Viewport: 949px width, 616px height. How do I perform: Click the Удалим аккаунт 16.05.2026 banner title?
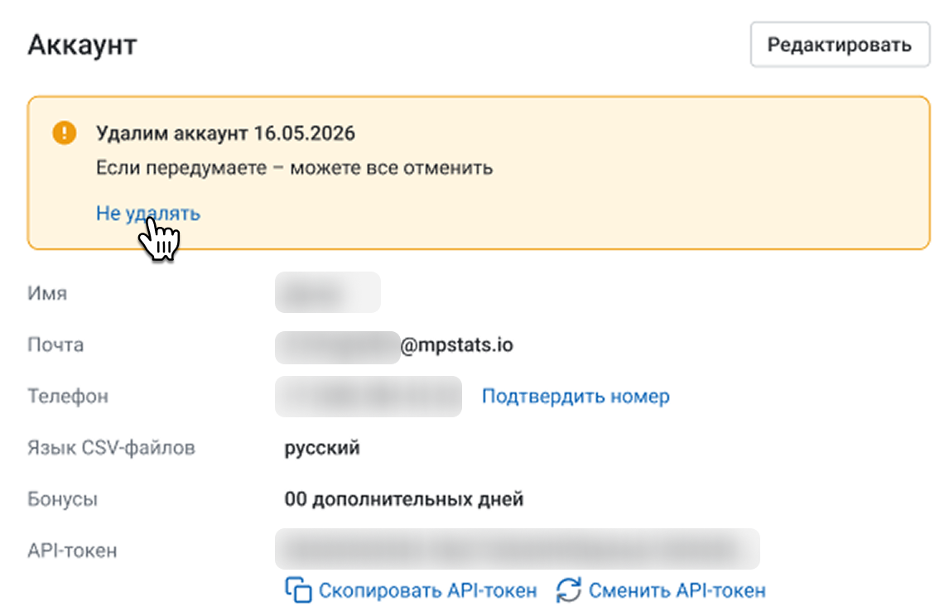tap(225, 133)
